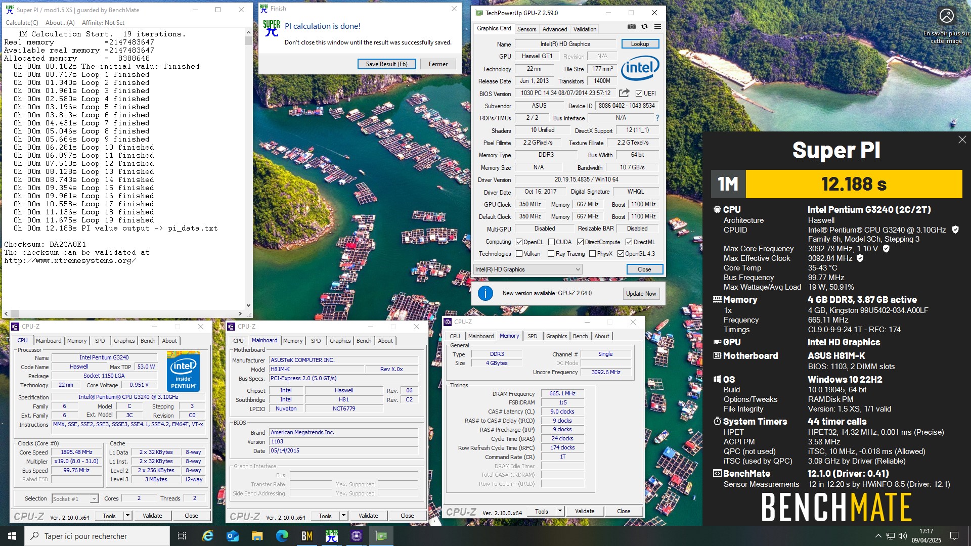Open the Bench tab in CPU-Z CPU window
This screenshot has height=546, width=971.
(x=148, y=341)
